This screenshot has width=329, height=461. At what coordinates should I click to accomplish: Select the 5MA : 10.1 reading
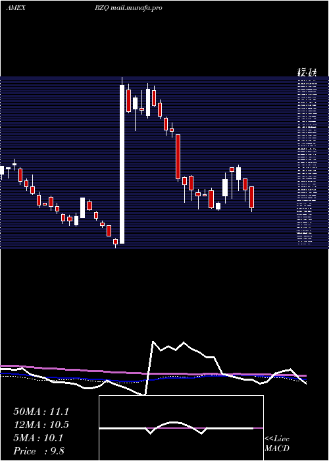coord(38,438)
